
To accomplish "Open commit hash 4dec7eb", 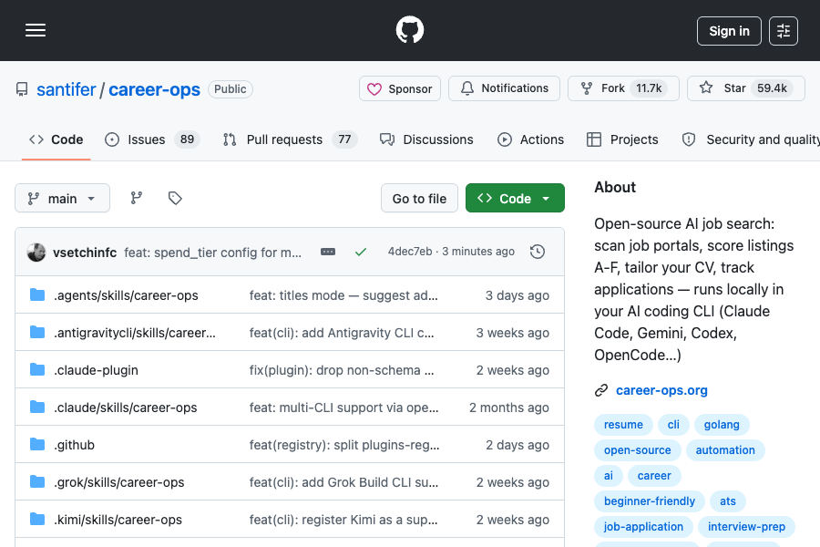I will pyautogui.click(x=410, y=252).
